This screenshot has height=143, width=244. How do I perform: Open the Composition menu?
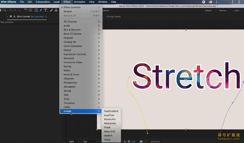click(43, 2)
